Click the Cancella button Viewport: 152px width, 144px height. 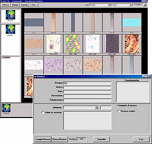tap(101, 139)
